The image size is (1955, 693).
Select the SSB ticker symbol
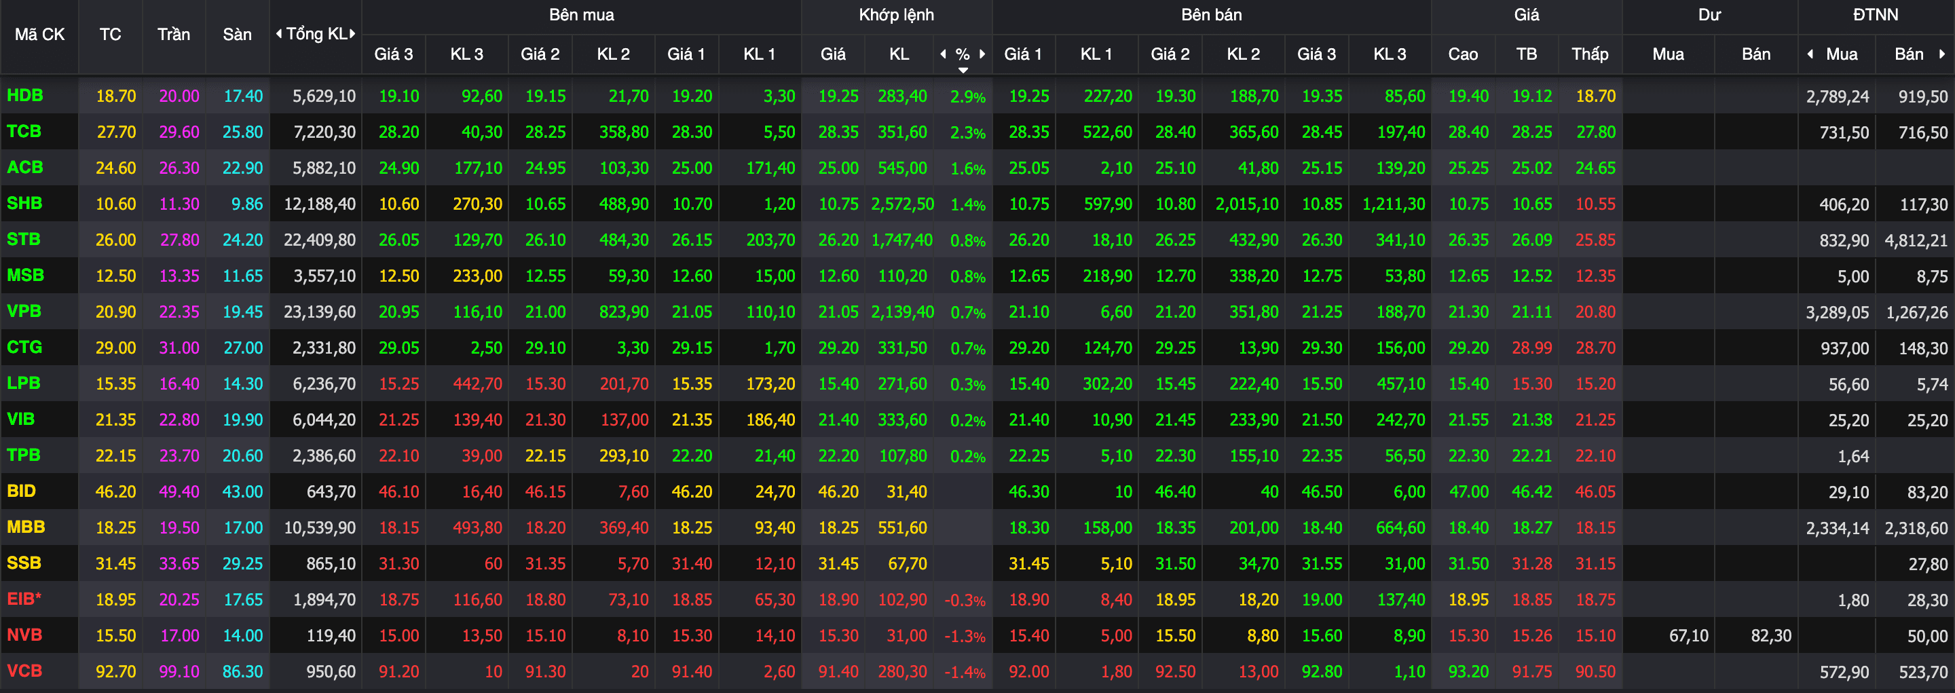[24, 563]
